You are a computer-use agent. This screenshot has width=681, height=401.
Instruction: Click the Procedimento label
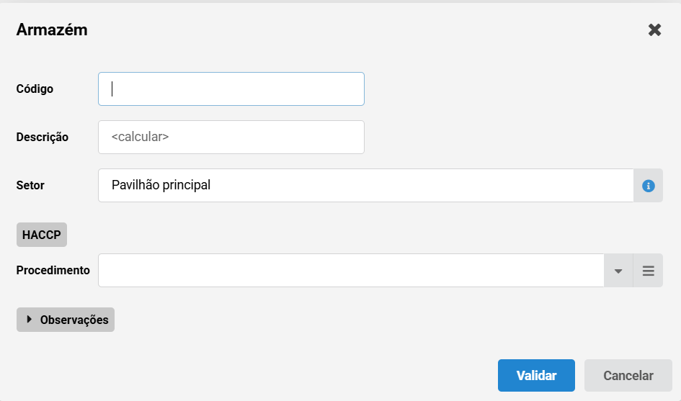pos(53,271)
